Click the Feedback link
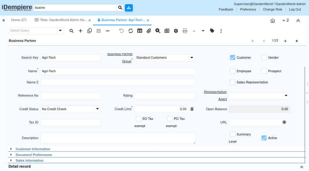This screenshot has width=309, height=171. point(226,9)
